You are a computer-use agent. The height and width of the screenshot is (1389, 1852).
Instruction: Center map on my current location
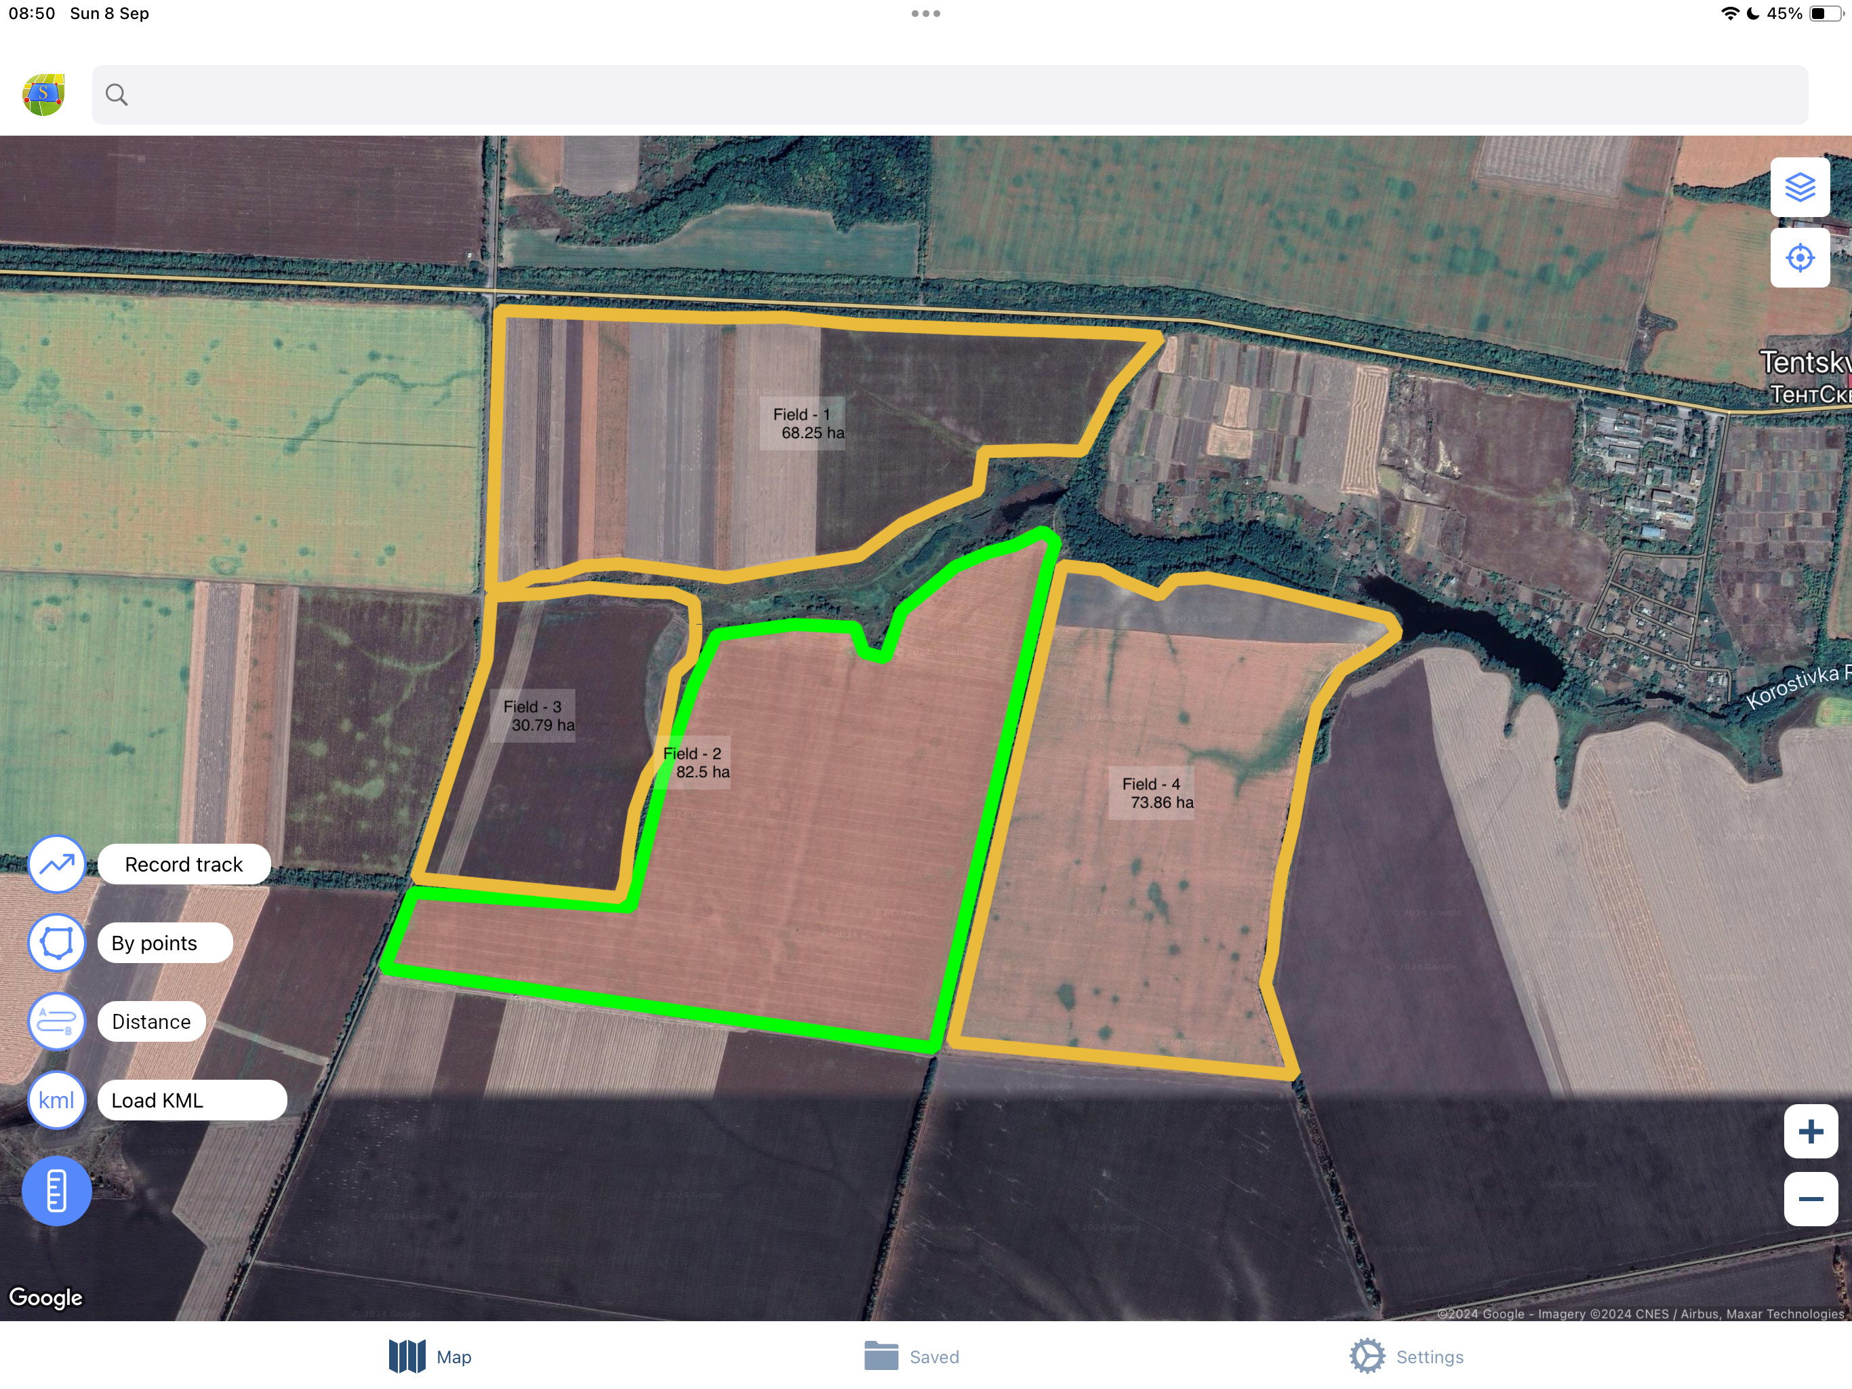pos(1799,258)
